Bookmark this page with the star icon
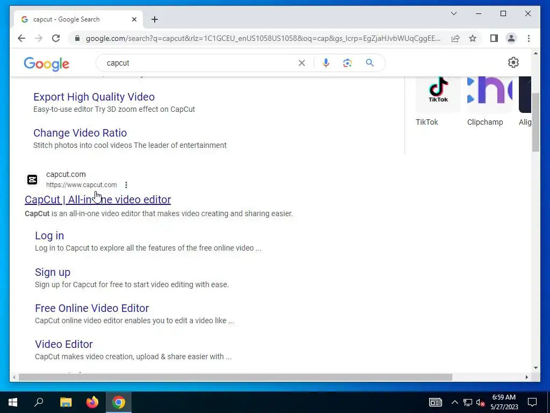 click(x=473, y=38)
